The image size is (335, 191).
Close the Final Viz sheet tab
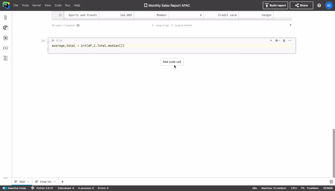click(x=55, y=182)
